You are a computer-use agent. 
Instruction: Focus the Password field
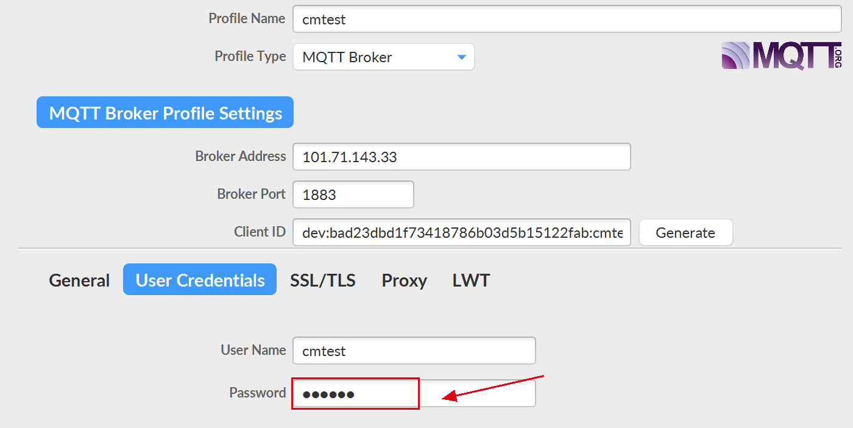click(x=414, y=394)
